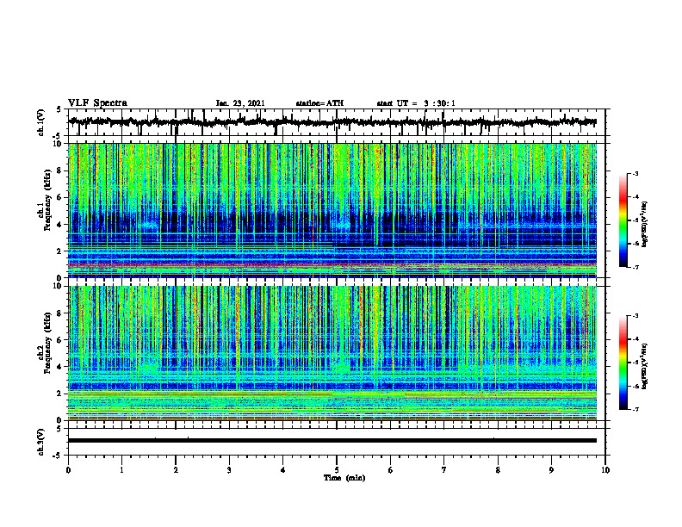Click the ch.2 PSD color scale bar
This screenshot has height=527, width=682.
coord(623,363)
